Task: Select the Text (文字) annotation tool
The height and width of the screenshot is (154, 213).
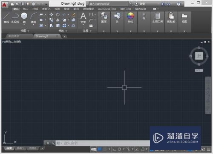Action: pos(83,18)
